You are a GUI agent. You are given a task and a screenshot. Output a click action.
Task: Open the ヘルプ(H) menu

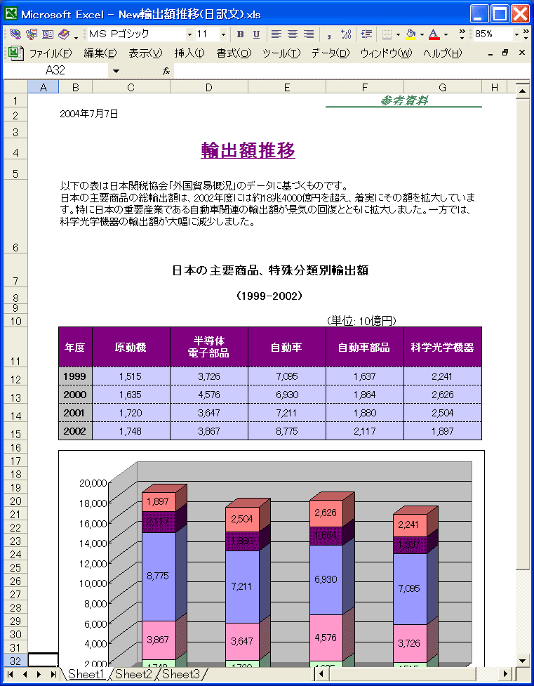442,53
